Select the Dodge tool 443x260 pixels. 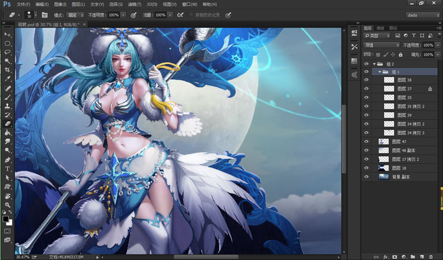click(x=7, y=150)
